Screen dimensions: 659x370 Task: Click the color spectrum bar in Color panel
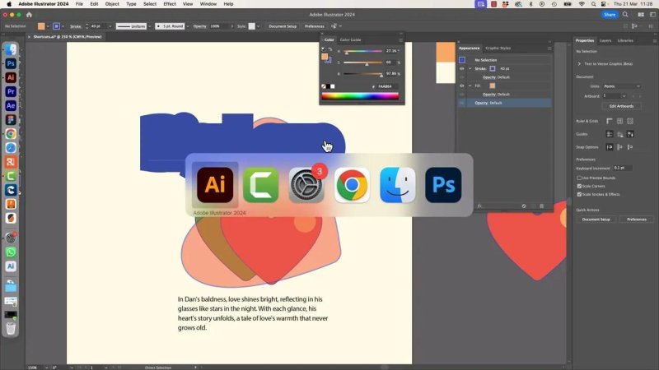(x=360, y=96)
